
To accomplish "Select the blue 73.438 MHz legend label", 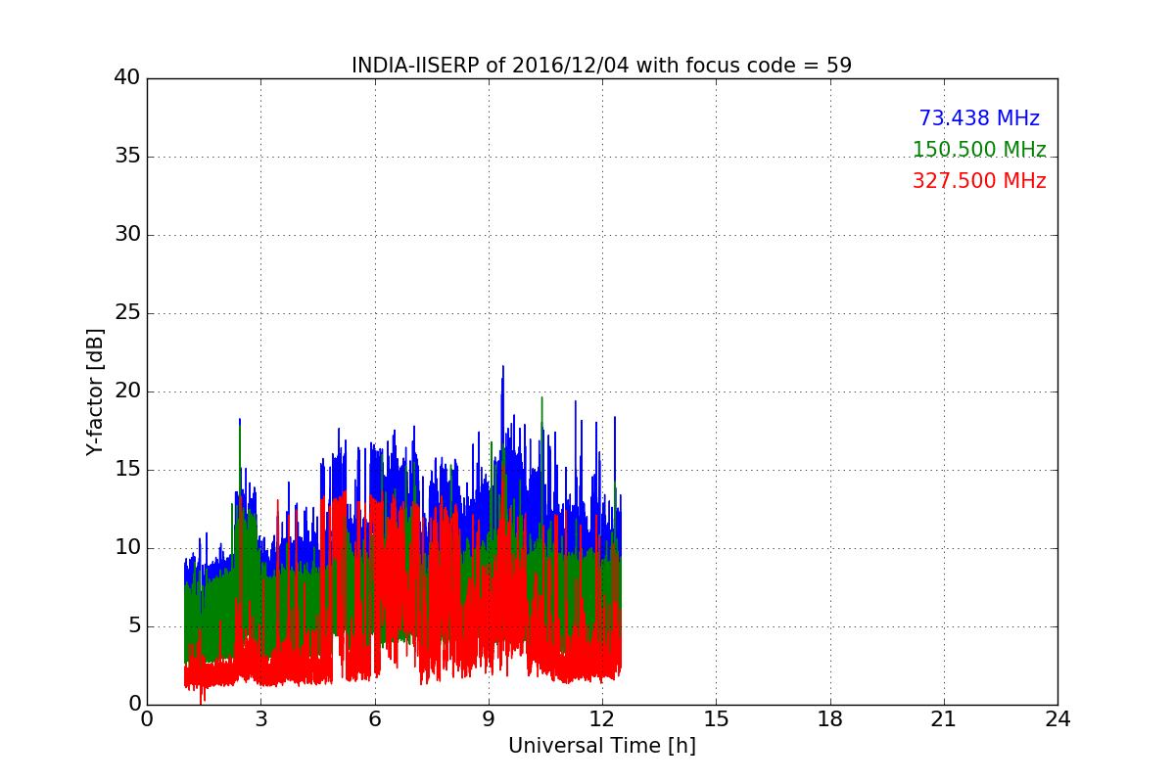I will click(979, 118).
